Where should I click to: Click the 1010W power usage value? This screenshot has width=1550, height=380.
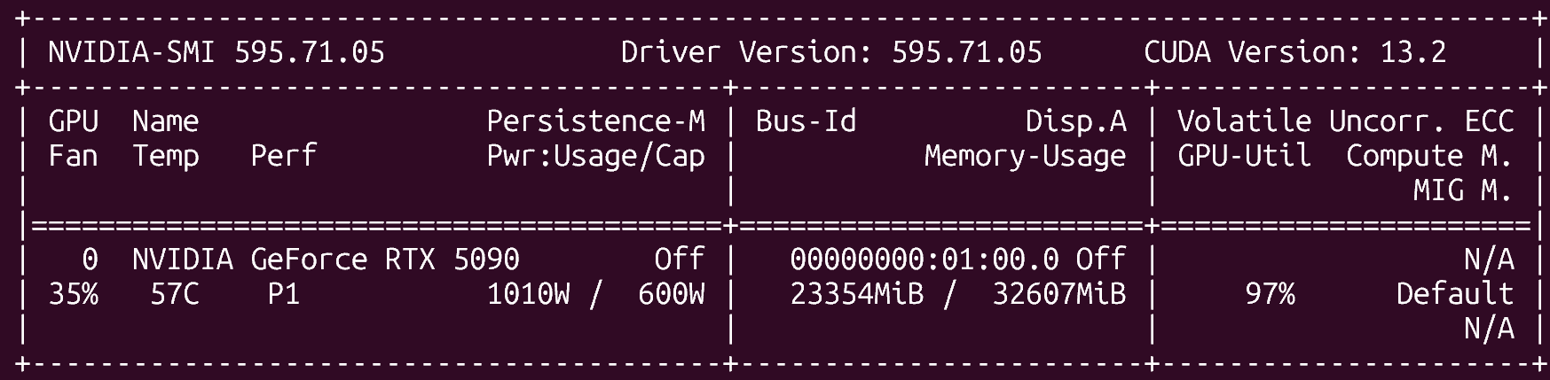pos(528,294)
